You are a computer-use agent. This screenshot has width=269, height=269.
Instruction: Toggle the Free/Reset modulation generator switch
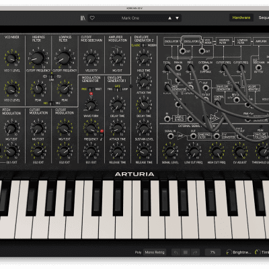[91, 89]
